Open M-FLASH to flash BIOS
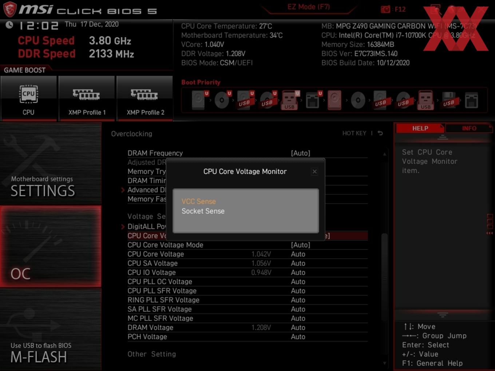Screen dimensions: 495x371 point(51,330)
